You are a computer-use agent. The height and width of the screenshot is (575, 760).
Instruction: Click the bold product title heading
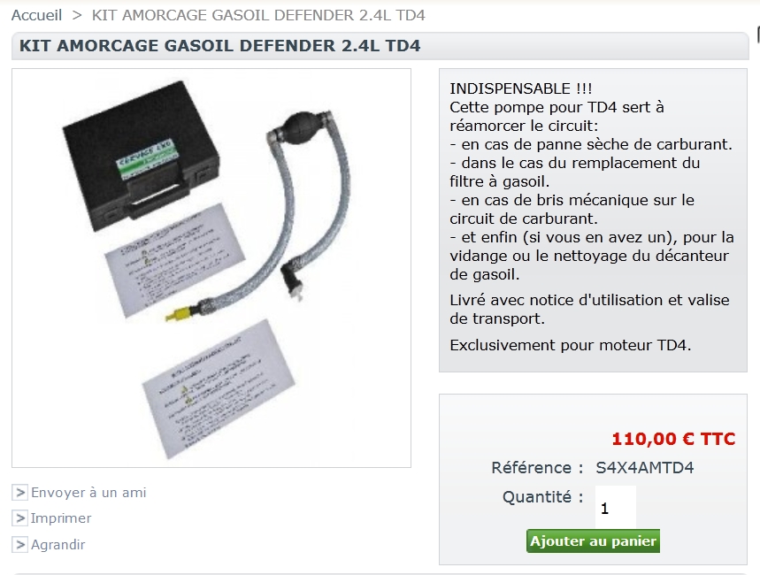click(x=219, y=46)
